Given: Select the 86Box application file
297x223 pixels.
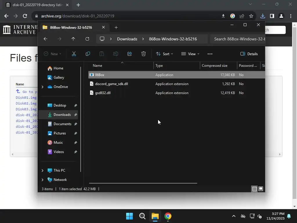Looking at the screenshot, I should tap(177, 75).
